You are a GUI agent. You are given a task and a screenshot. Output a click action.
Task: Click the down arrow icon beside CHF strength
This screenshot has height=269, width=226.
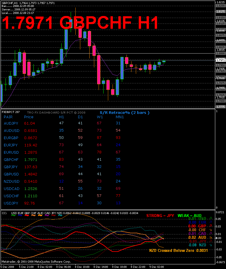(211, 230)
